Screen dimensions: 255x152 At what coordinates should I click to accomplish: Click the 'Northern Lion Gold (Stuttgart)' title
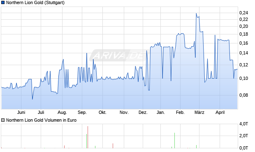point(35,3)
